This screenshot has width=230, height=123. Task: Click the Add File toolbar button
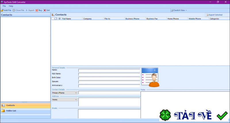point(6,10)
